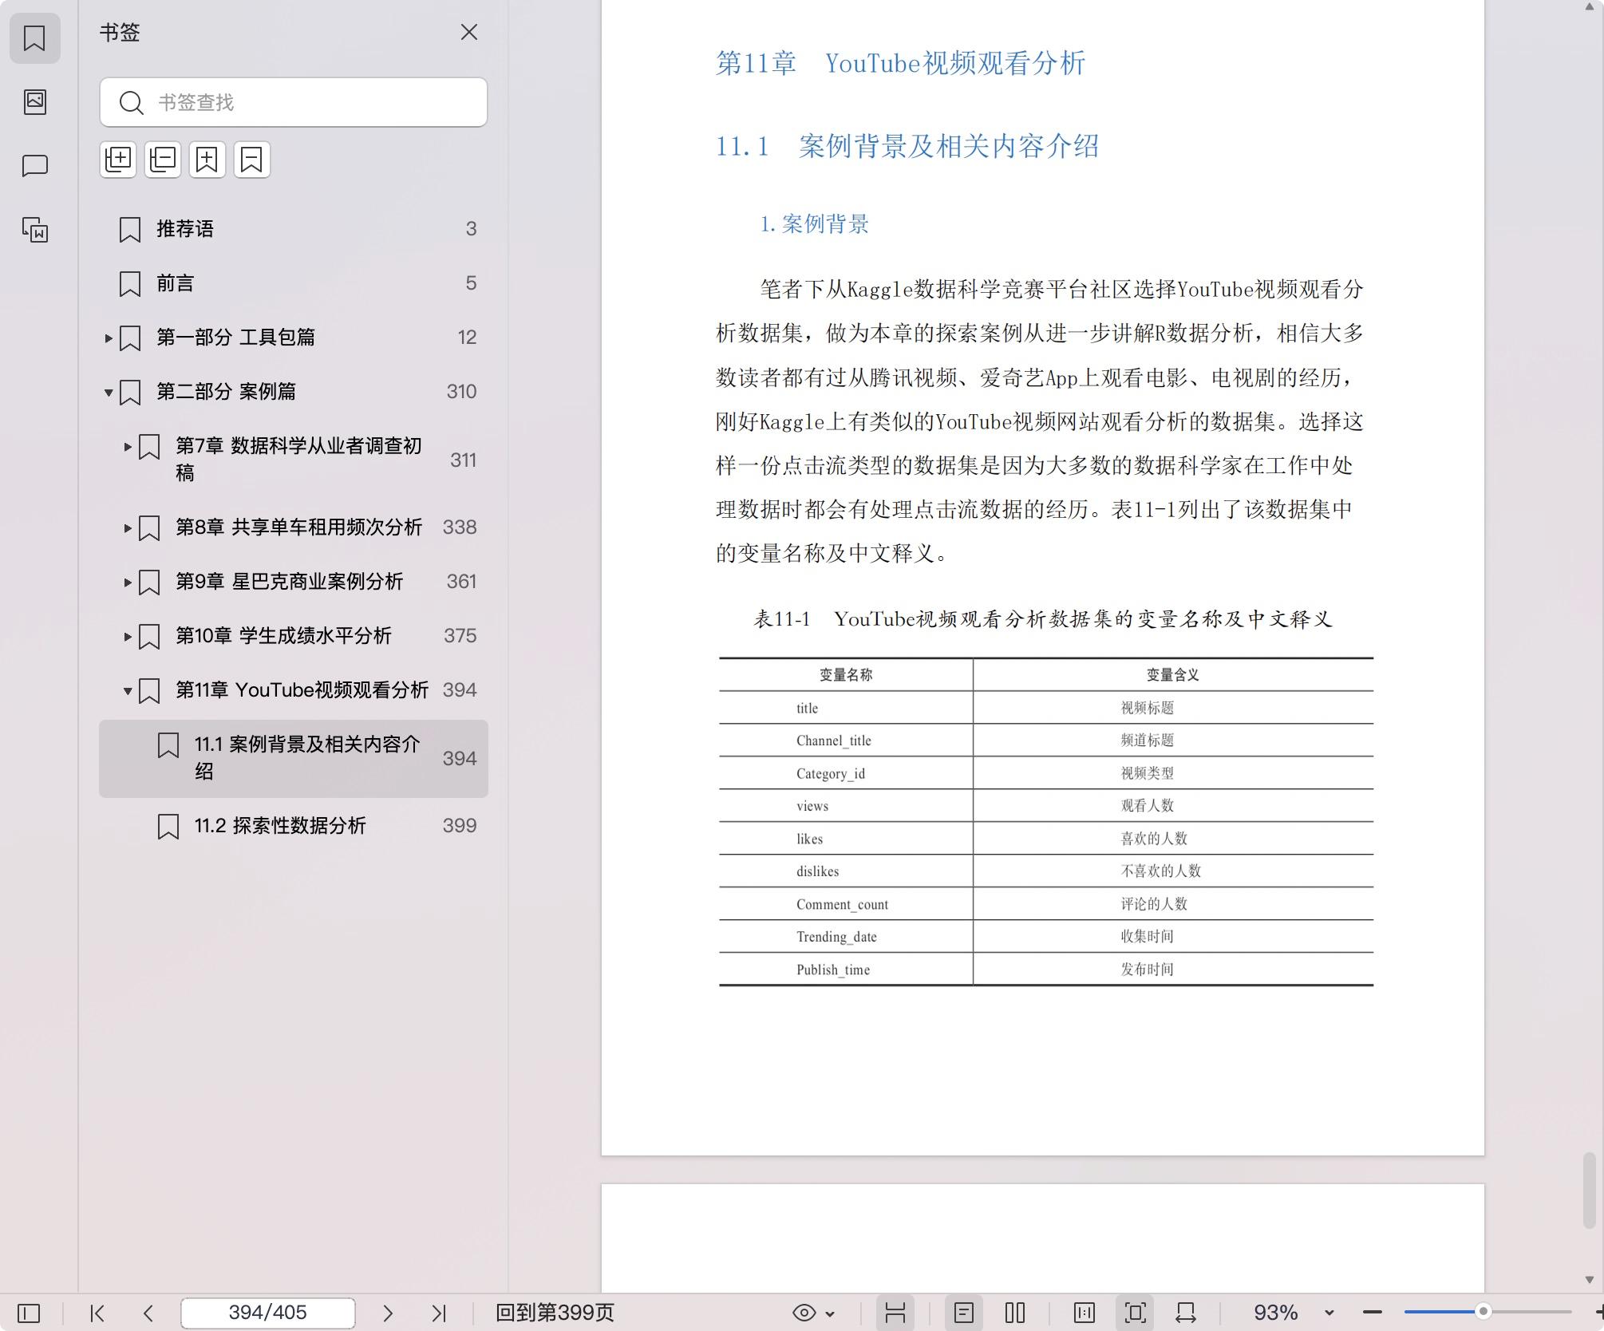Expand 第7章 数据科学从业者调查初稿
This screenshot has height=1331, width=1604.
128,447
